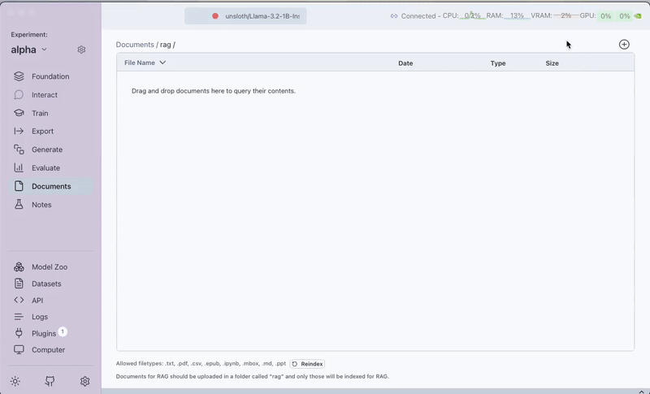Viewport: 650px width, 394px height.
Task: Open the Train graduation cap icon
Action: point(19,114)
